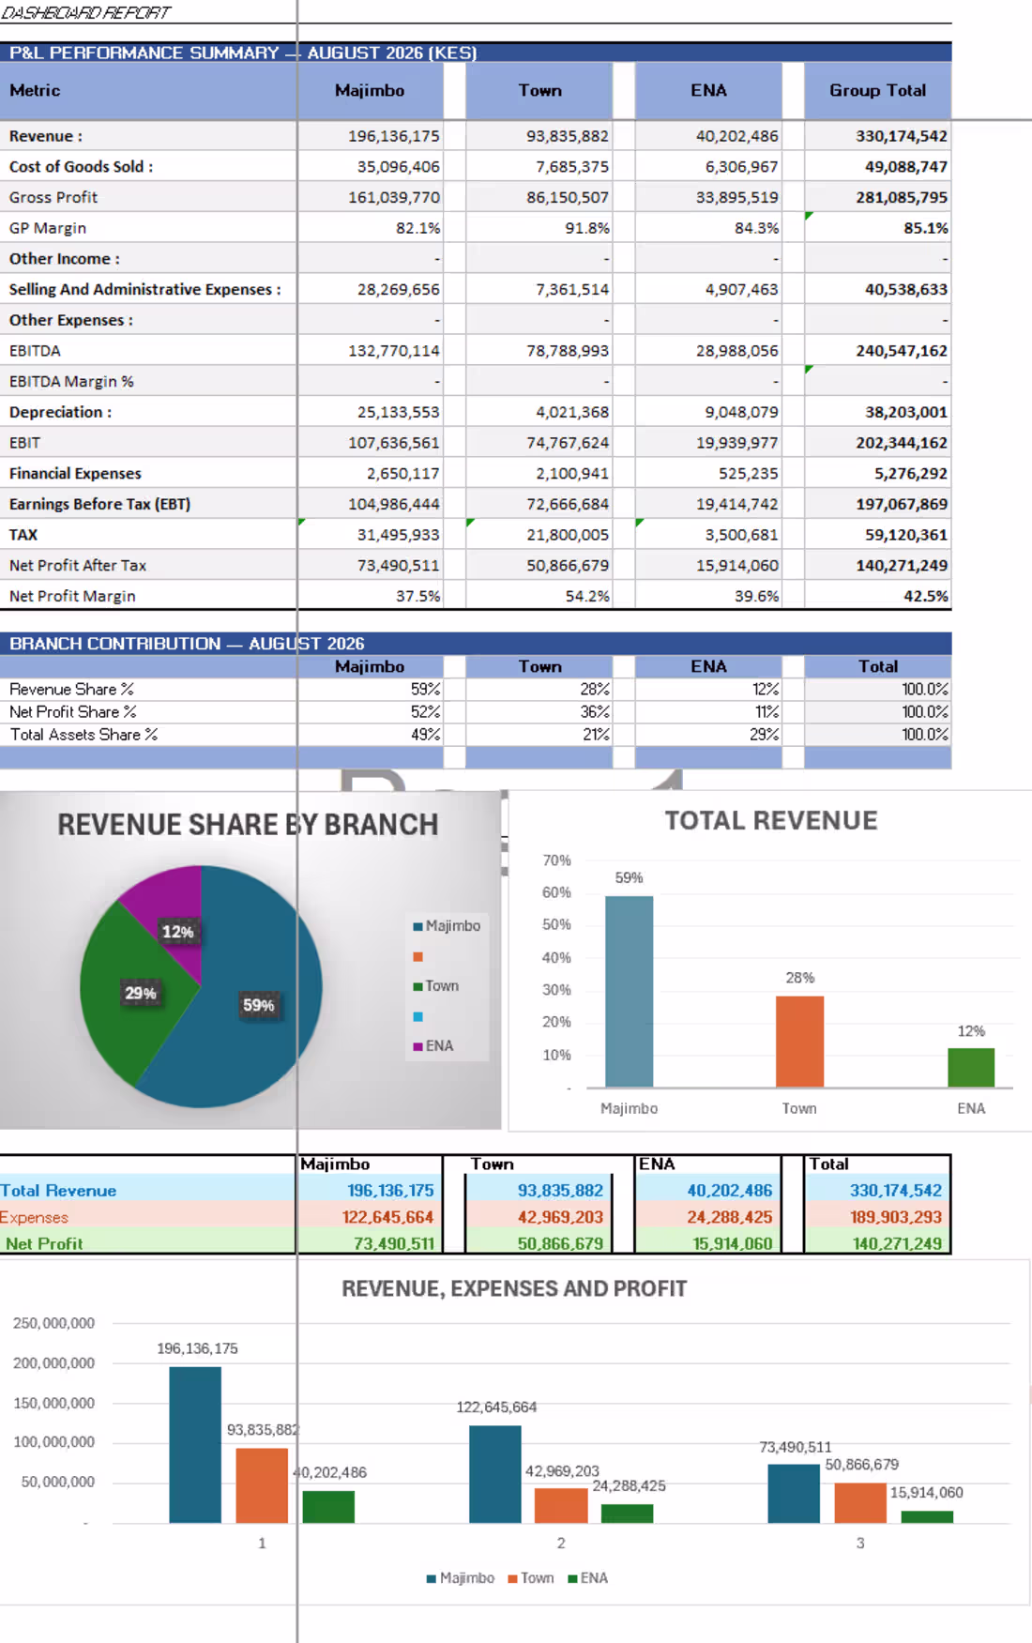Image resolution: width=1032 pixels, height=1643 pixels.
Task: Click the Gross Profit row label
Action: click(x=53, y=197)
